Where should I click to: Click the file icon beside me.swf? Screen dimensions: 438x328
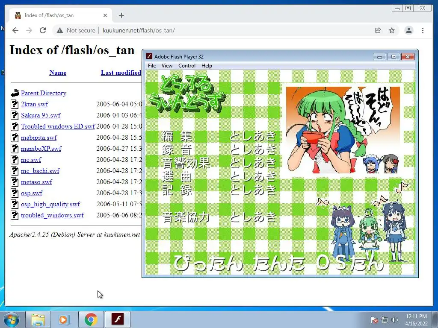(15, 160)
